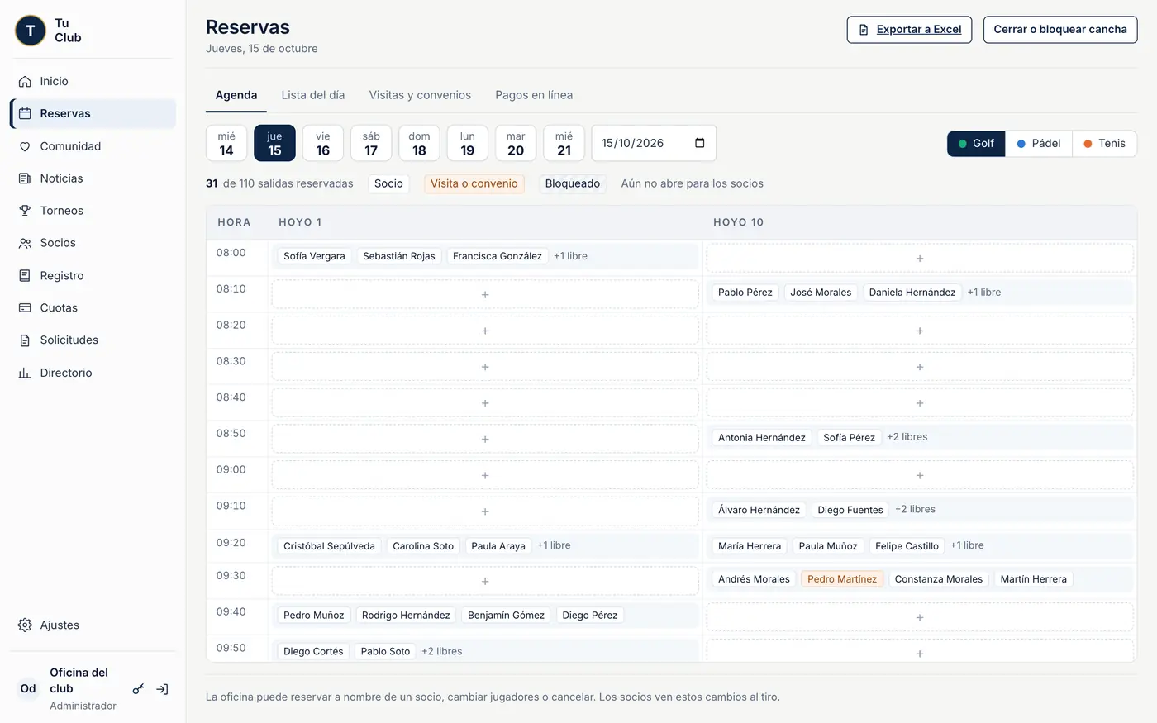Open the Pagos en línea tab
1157x723 pixels.
[x=534, y=95]
